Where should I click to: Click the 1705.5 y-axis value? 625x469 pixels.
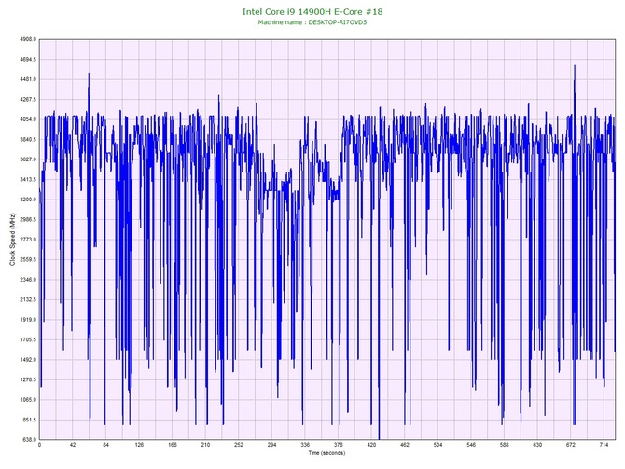click(28, 339)
